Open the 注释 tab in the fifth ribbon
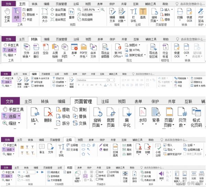Viewport: 206px width, 187px height. pyautogui.click(x=69, y=140)
